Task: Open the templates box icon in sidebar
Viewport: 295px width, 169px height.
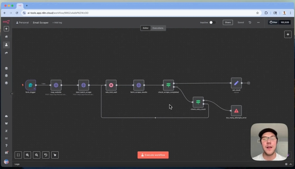Action: pos(6,124)
